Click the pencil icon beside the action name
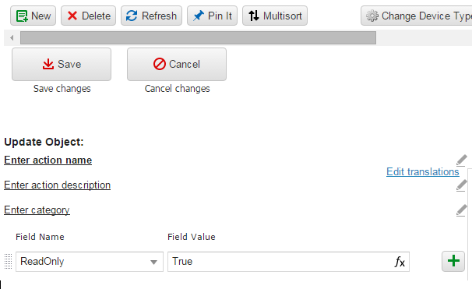472x289 pixels. coord(461,160)
